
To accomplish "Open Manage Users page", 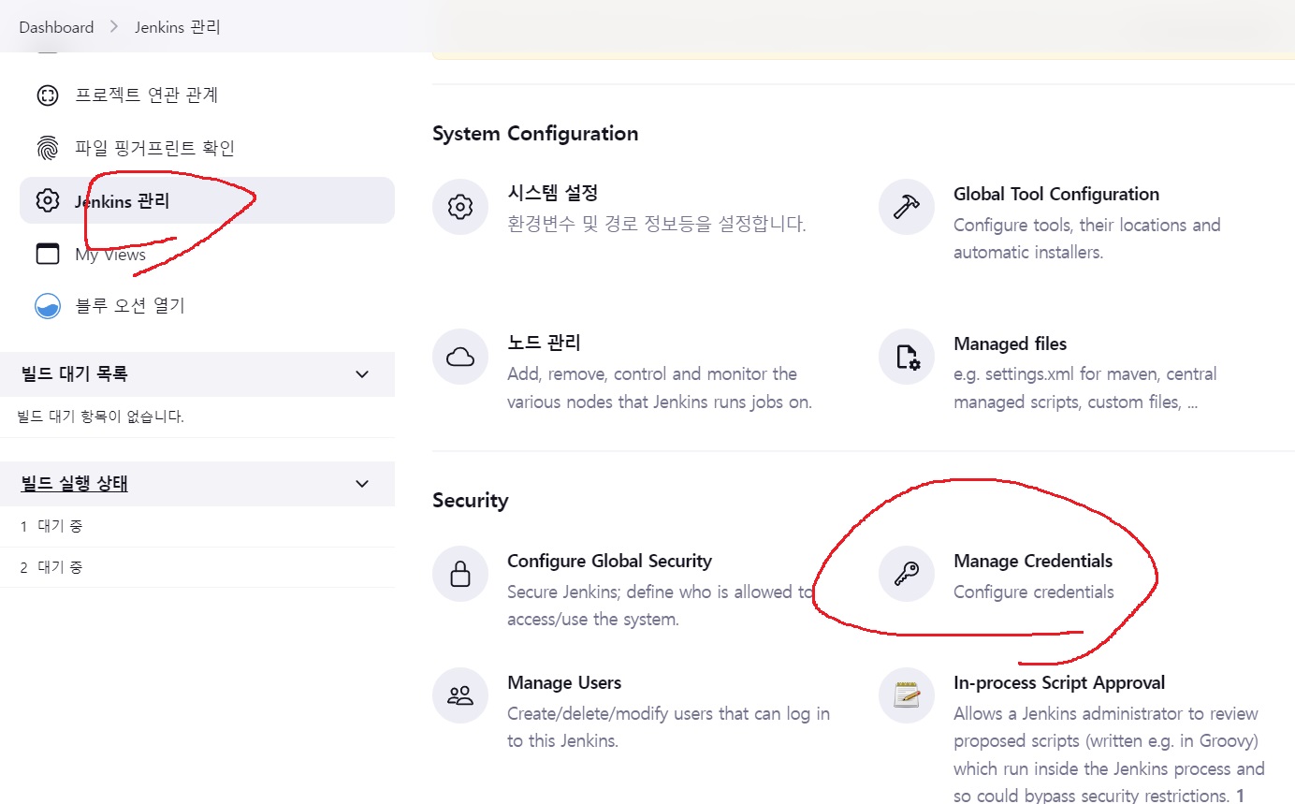I will (564, 682).
